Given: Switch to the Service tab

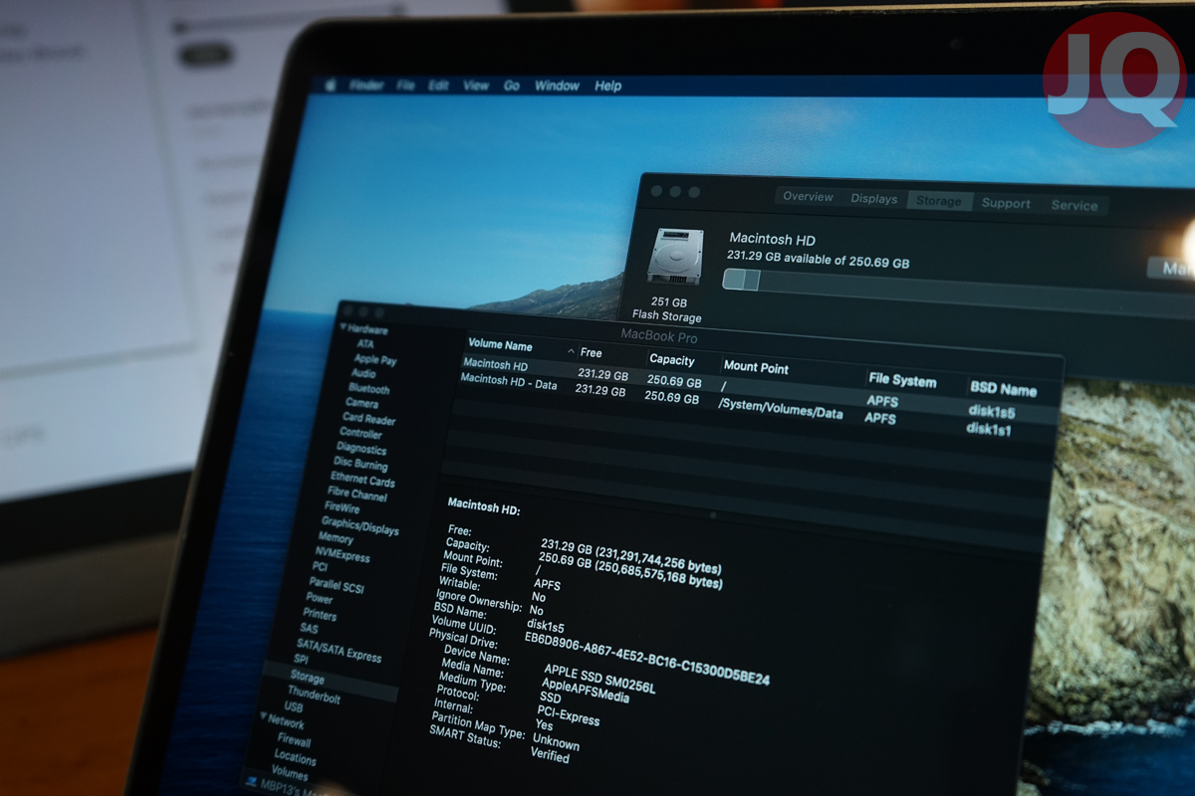Looking at the screenshot, I should (1075, 205).
